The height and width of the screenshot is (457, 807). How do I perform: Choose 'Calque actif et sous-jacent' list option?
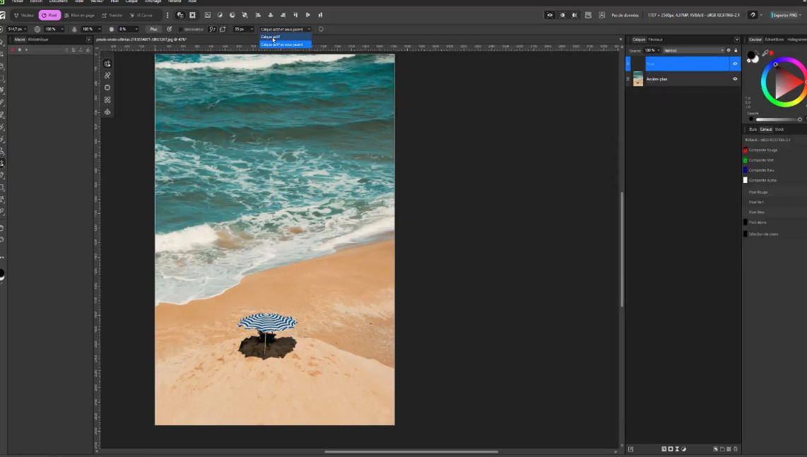pyautogui.click(x=285, y=44)
